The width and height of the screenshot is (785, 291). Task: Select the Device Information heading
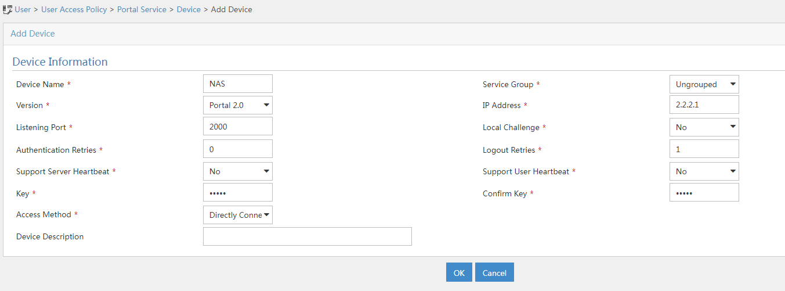pos(60,62)
